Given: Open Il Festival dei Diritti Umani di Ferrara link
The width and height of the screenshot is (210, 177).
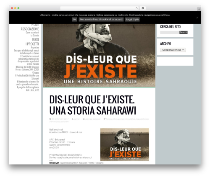Looking at the screenshot, I should tap(27, 68).
